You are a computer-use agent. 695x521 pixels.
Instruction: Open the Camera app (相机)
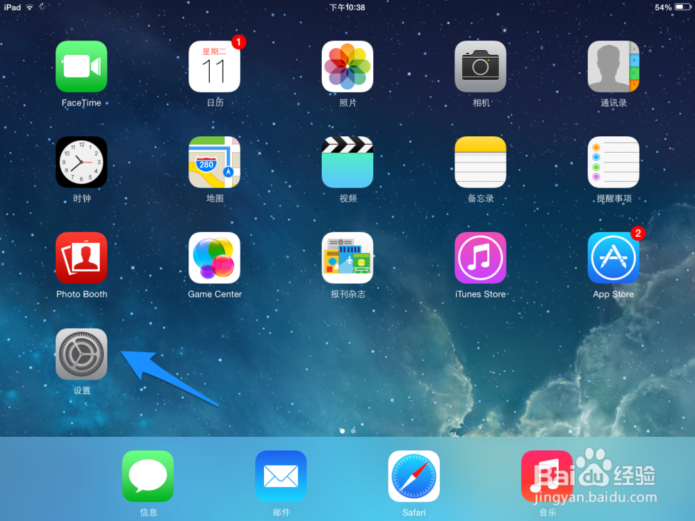[x=480, y=67]
